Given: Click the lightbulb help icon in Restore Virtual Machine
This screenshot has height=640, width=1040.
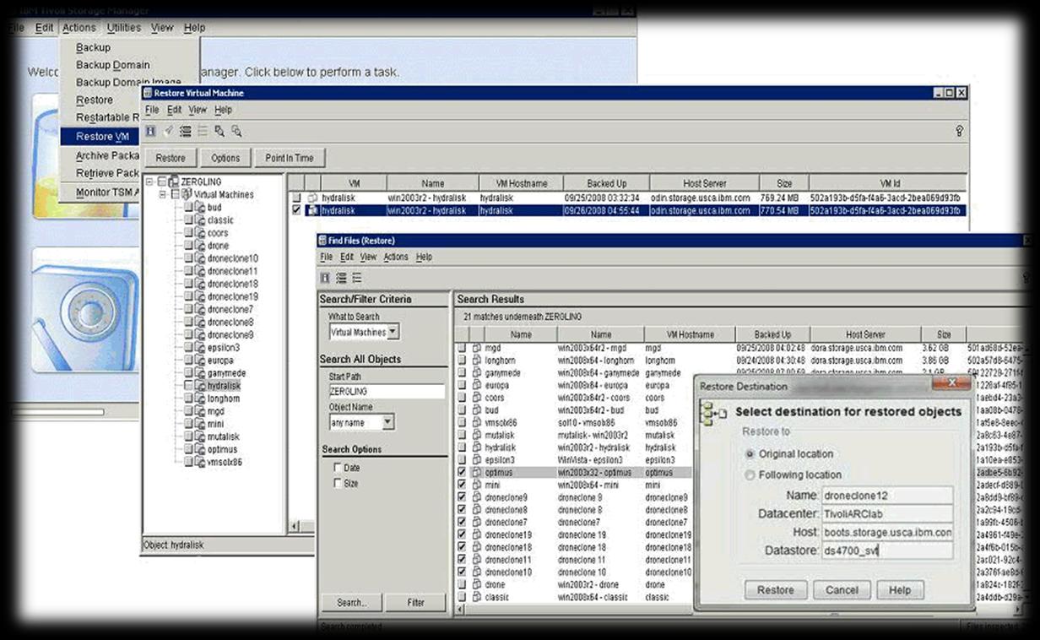Looking at the screenshot, I should click(960, 131).
